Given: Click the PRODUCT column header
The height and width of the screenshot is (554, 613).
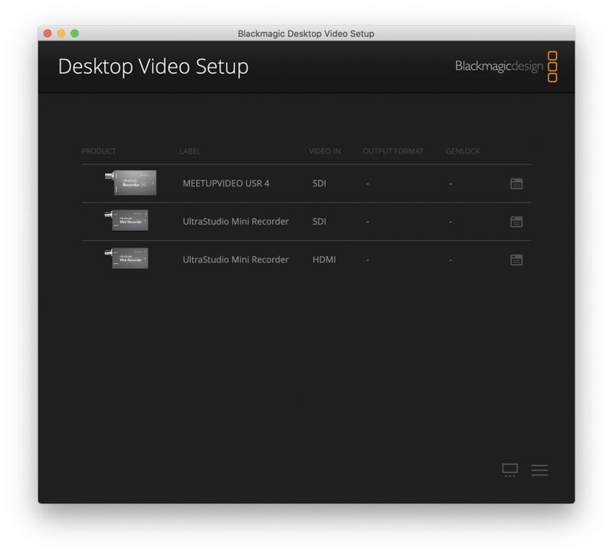Looking at the screenshot, I should coord(99,151).
